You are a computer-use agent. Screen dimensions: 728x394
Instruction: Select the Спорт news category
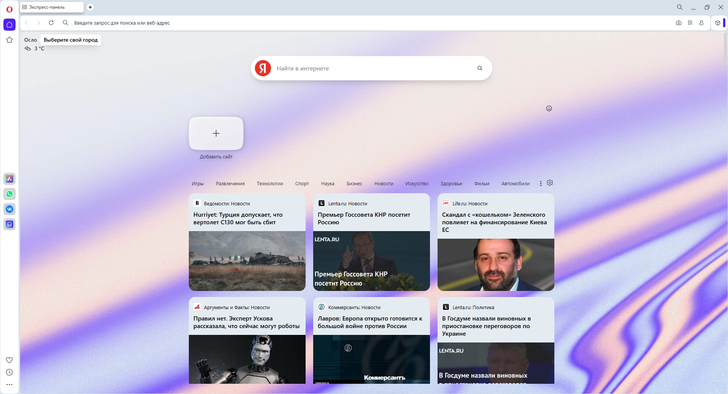[302, 184]
